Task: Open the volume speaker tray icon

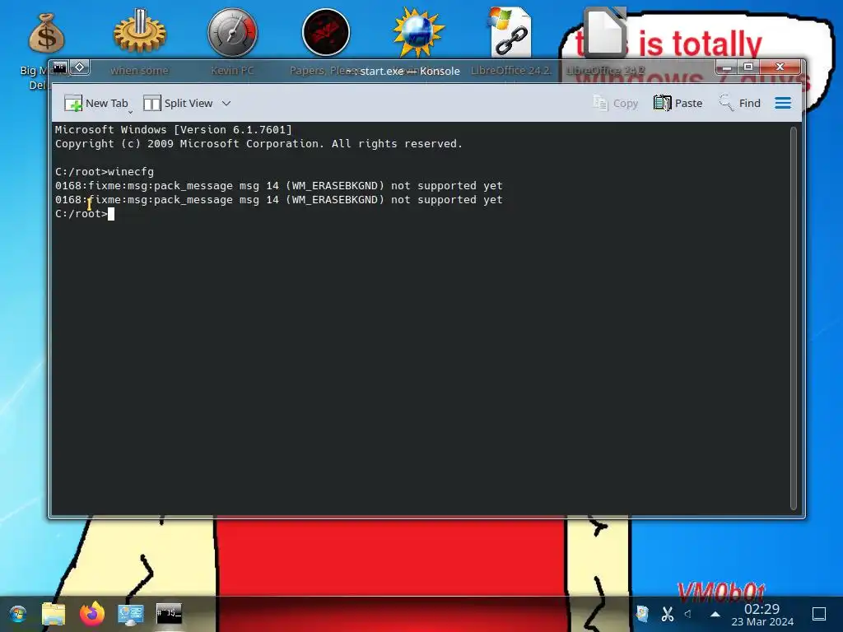Action: tap(687, 614)
